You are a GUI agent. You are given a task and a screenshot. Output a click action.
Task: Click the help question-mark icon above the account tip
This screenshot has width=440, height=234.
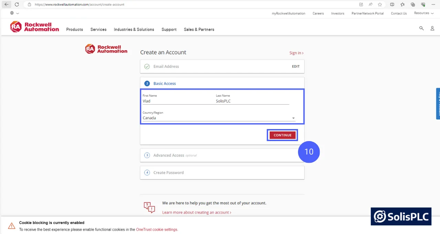[149, 207]
